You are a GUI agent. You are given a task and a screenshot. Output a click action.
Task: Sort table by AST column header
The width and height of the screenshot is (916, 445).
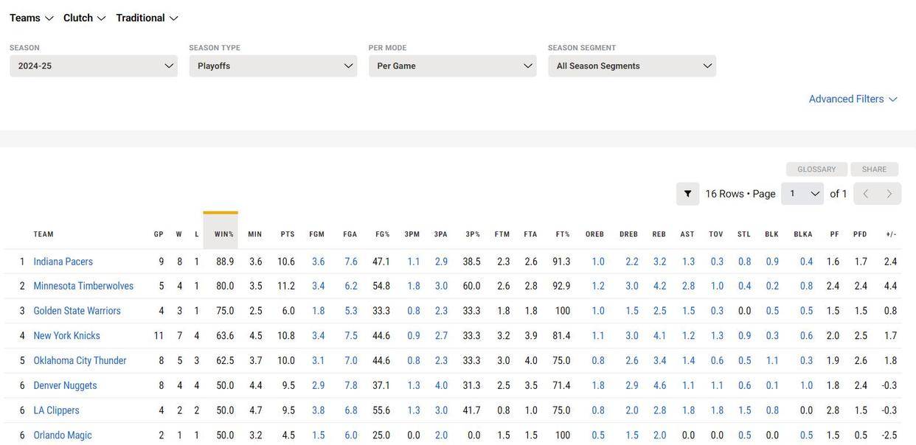(687, 234)
